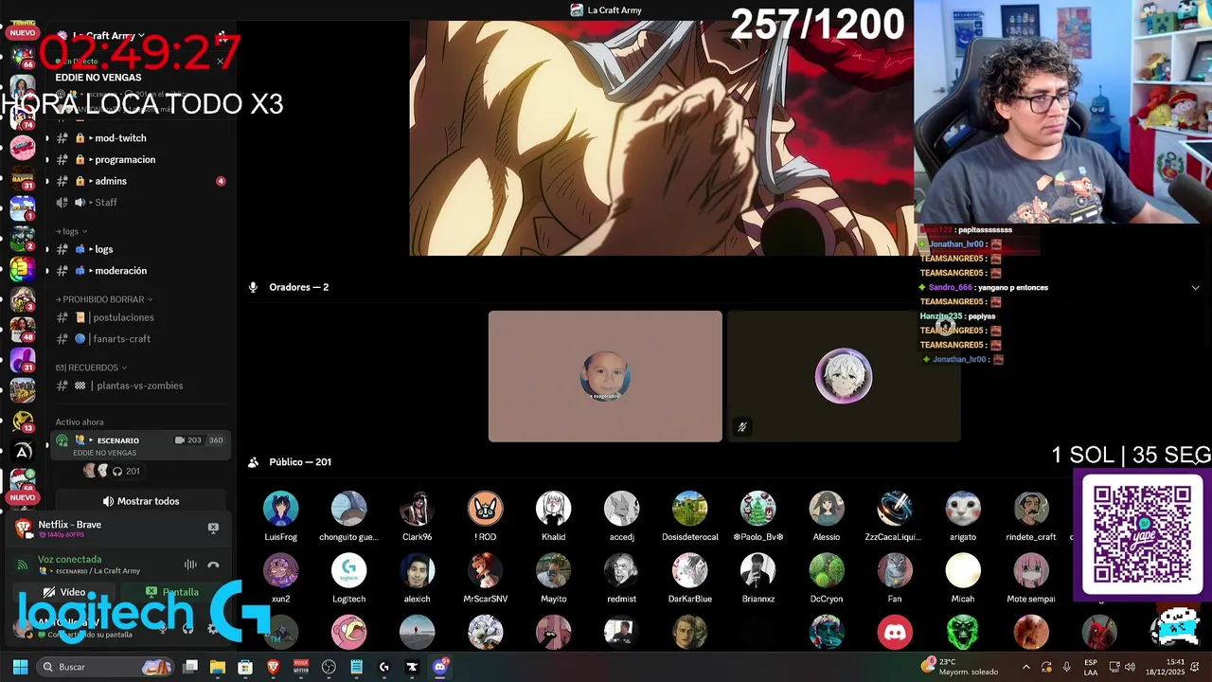The image size is (1212, 682).
Task: Open Mote sempai's avatar
Action: tap(1030, 571)
